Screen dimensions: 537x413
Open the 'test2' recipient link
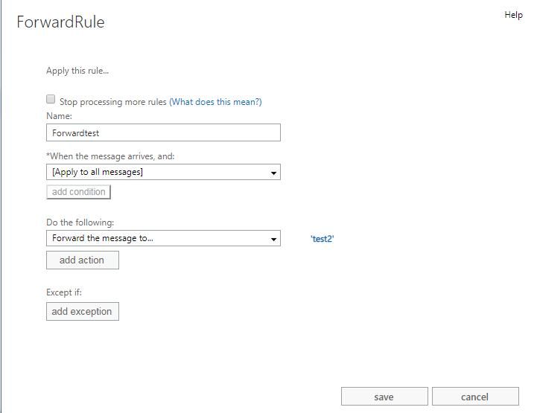pyautogui.click(x=322, y=239)
